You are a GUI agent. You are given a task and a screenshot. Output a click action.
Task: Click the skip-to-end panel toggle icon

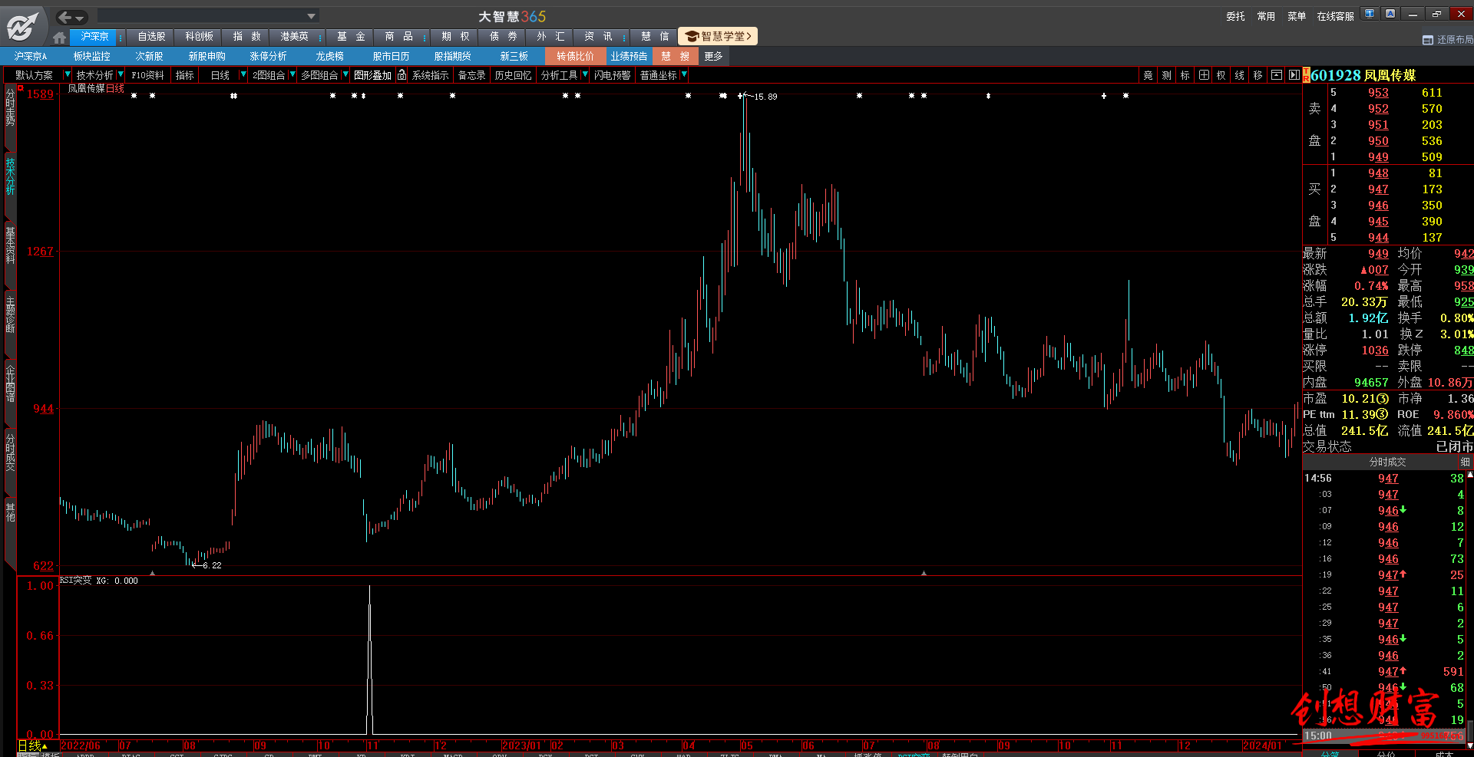coord(1294,75)
